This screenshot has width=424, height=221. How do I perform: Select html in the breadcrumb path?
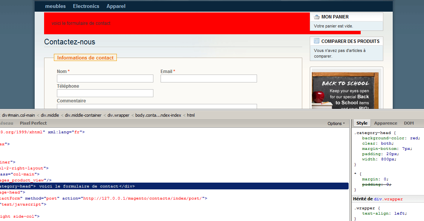[x=191, y=115]
